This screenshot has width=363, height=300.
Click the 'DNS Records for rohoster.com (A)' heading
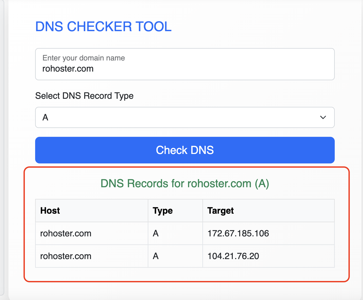(x=185, y=184)
